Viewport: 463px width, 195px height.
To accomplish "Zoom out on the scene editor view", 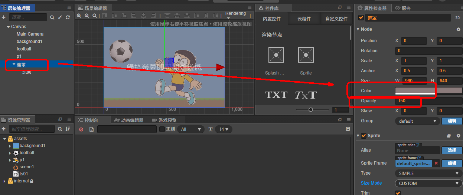I will 87,16.
